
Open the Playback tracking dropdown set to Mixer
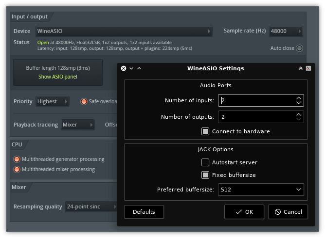click(x=78, y=125)
